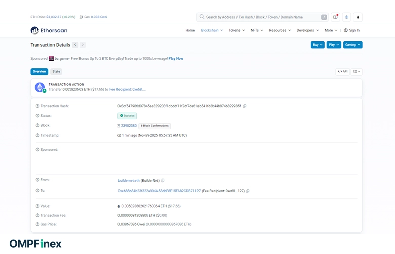Click the search by address input field
Screen dimensions: 395x254
(x=258, y=17)
